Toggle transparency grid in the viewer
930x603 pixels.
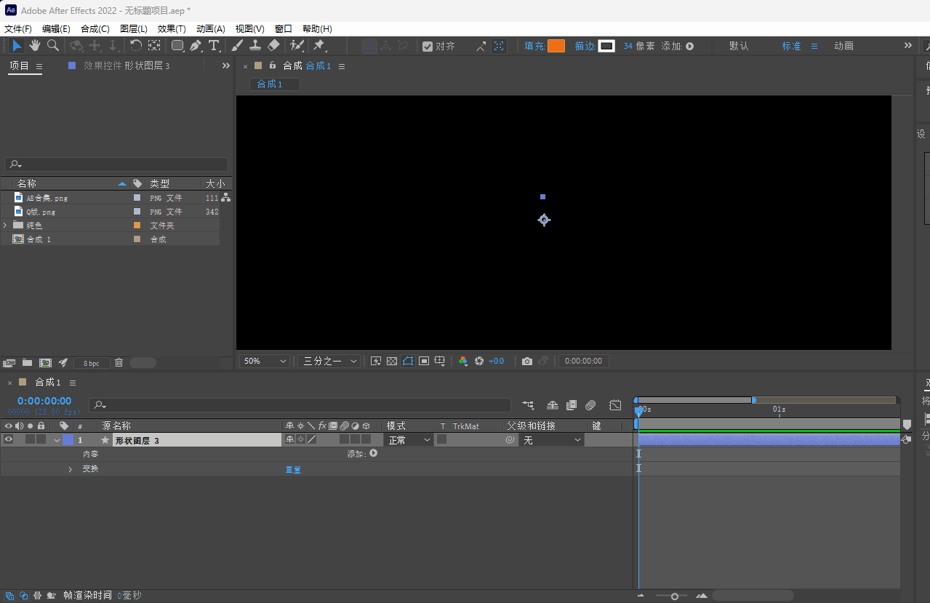(392, 362)
